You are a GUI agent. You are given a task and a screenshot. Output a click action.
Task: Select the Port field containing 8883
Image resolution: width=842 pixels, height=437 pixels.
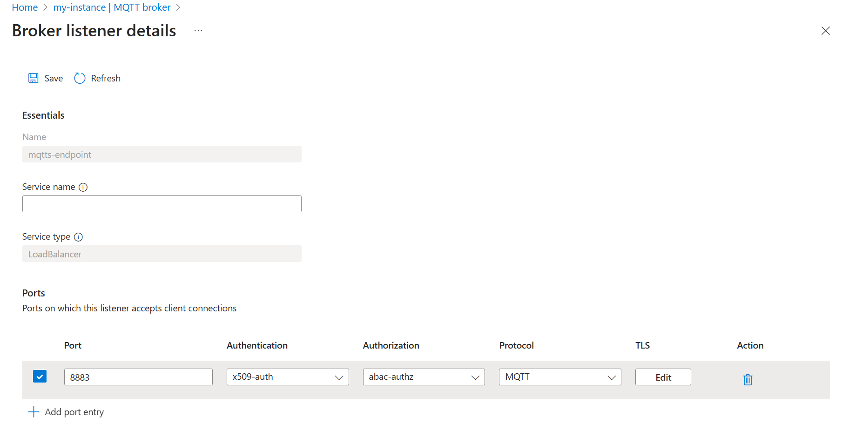click(138, 377)
